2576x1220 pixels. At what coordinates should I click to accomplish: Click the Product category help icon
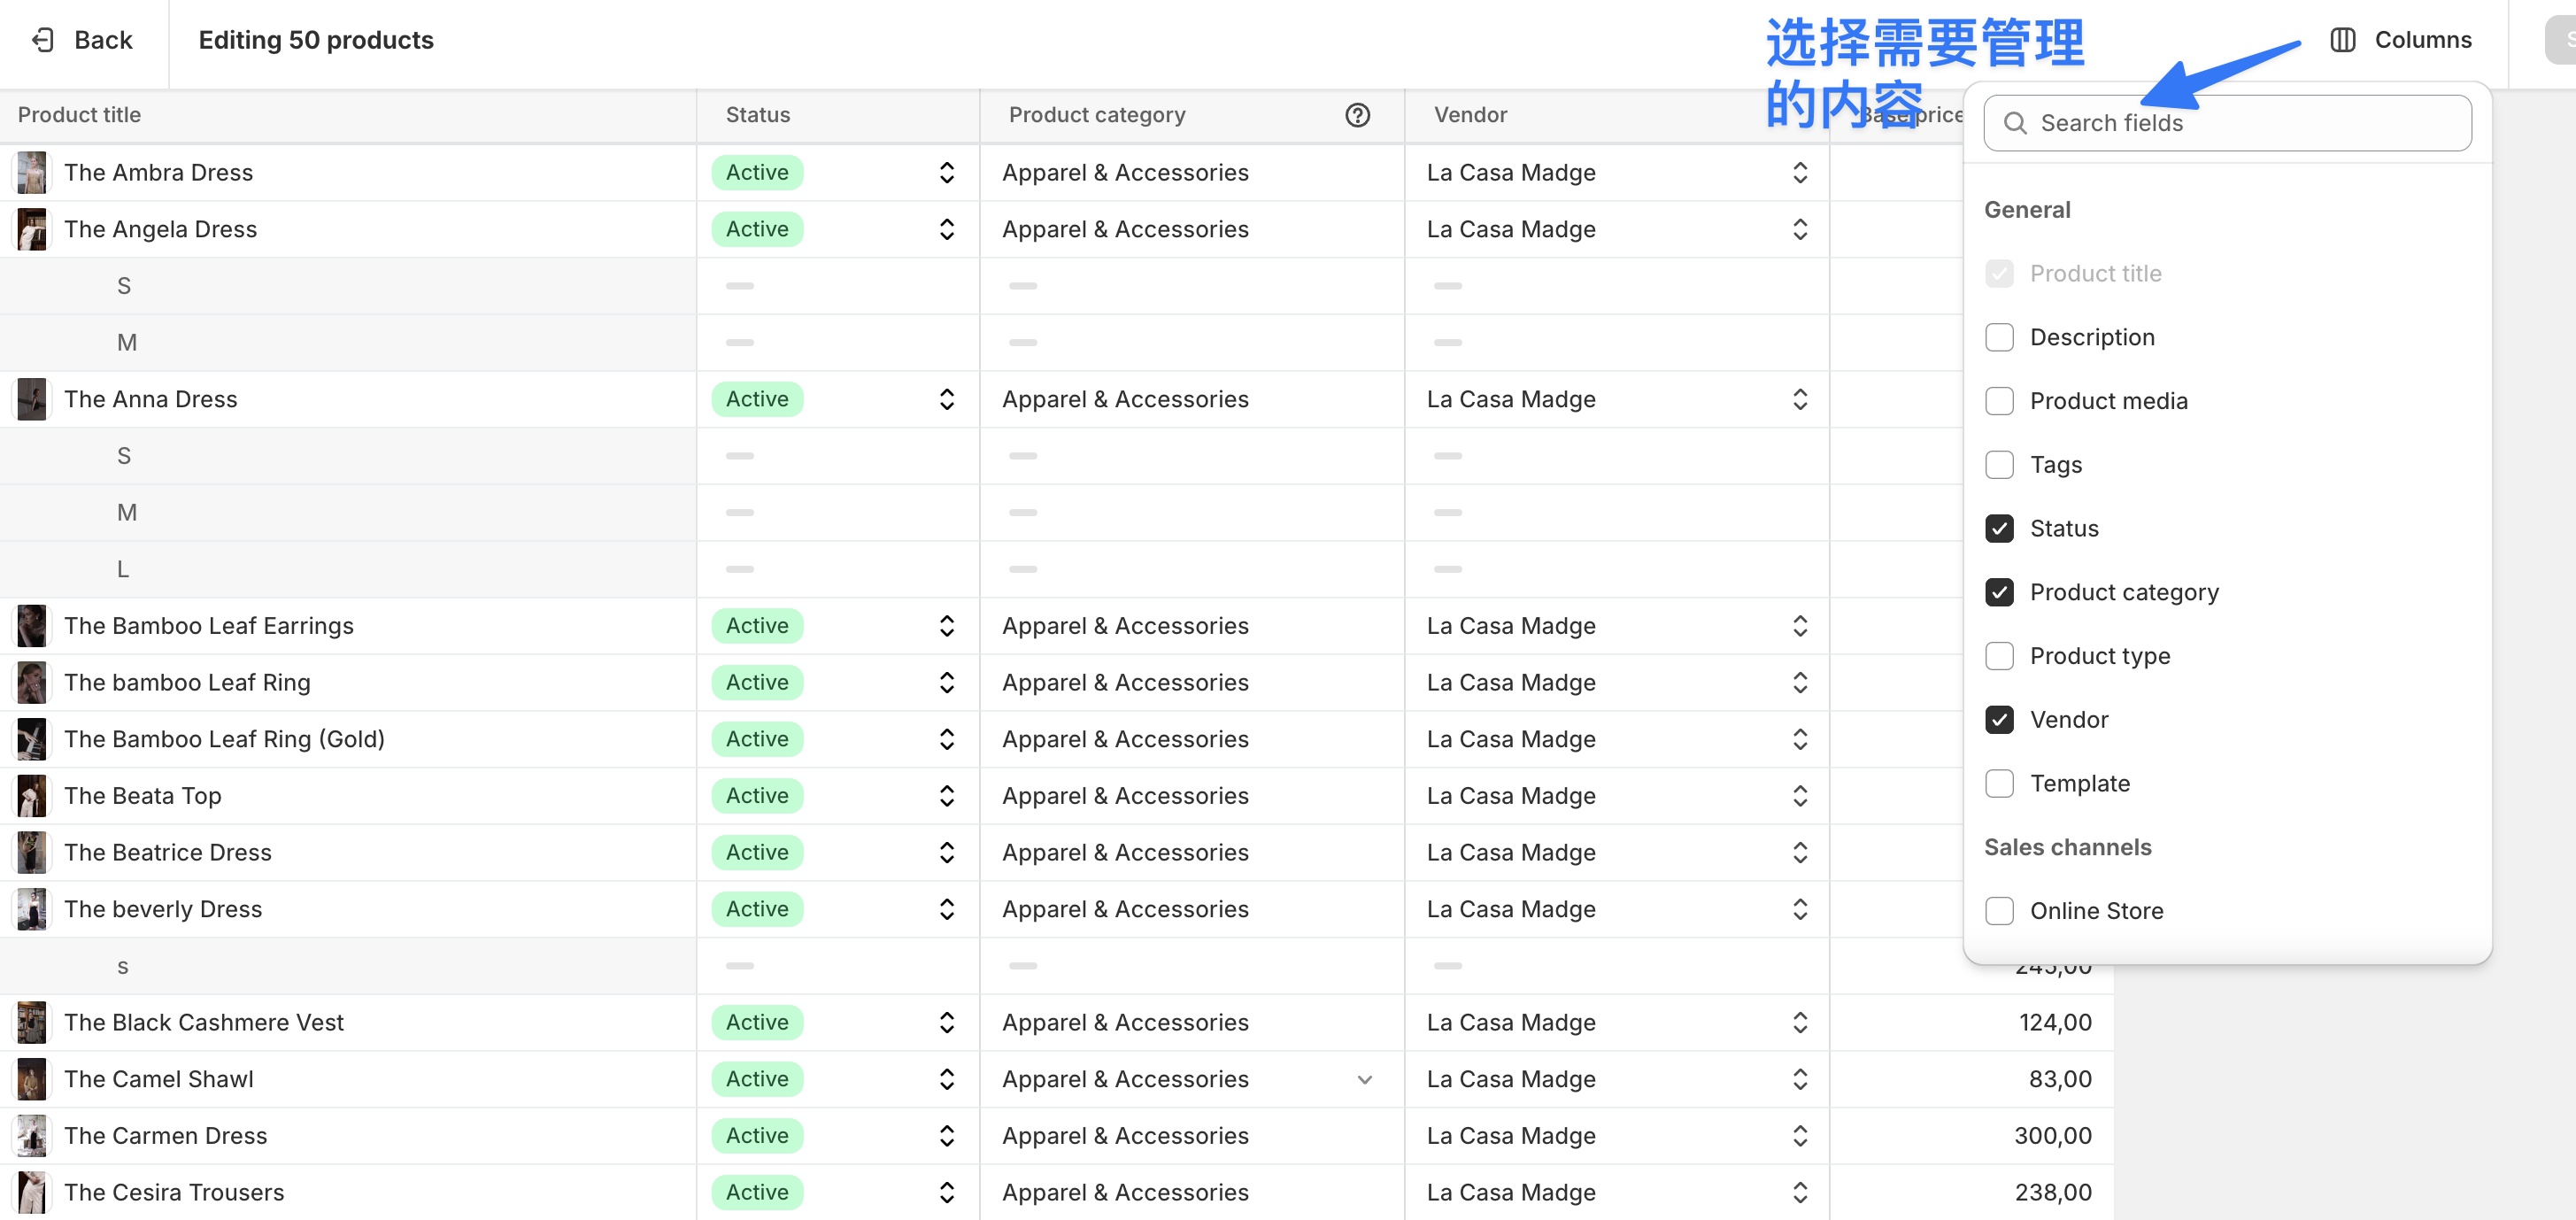click(1357, 115)
